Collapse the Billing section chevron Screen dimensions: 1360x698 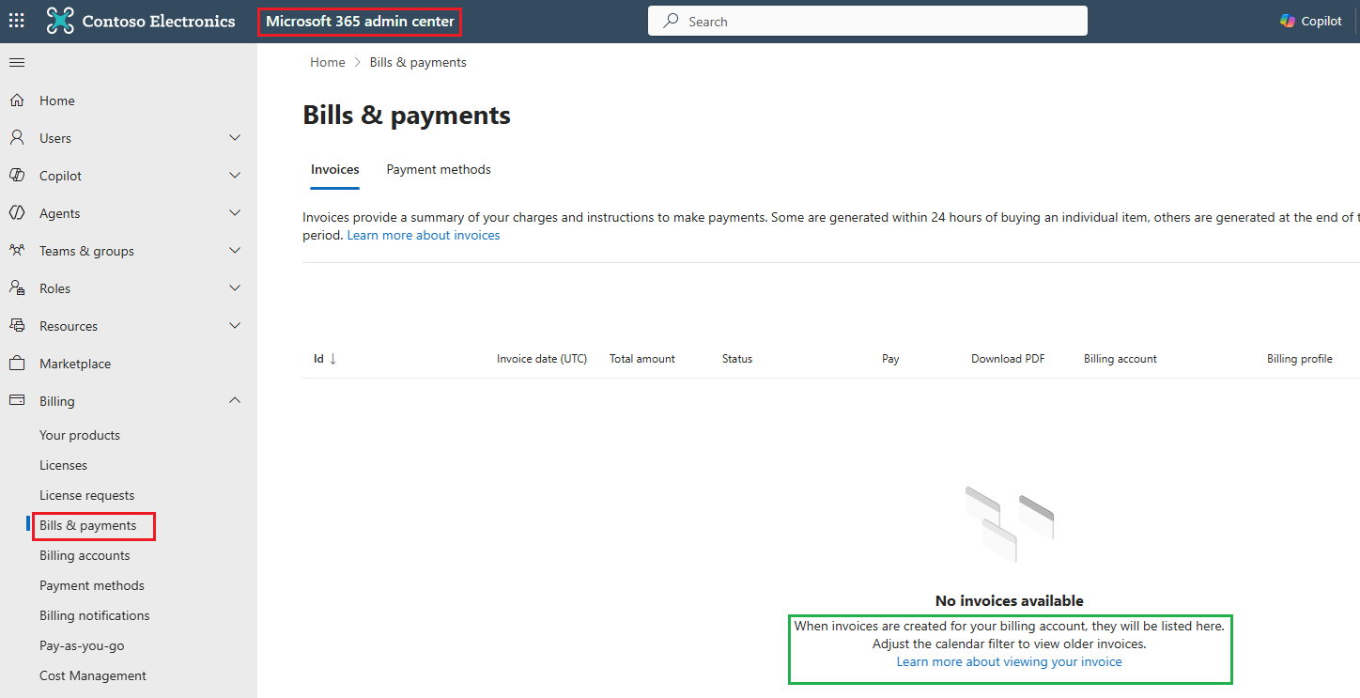pos(235,401)
